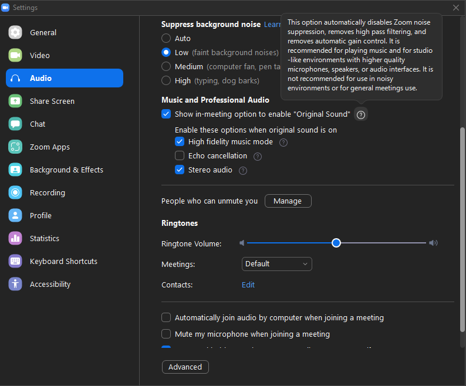Click help icon beside Echo cancellation
This screenshot has height=386, width=466.
tap(257, 157)
